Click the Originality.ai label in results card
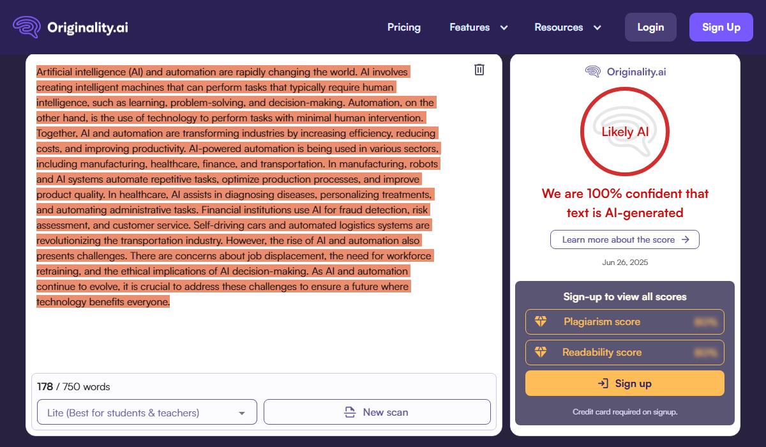This screenshot has width=766, height=447. 636,72
